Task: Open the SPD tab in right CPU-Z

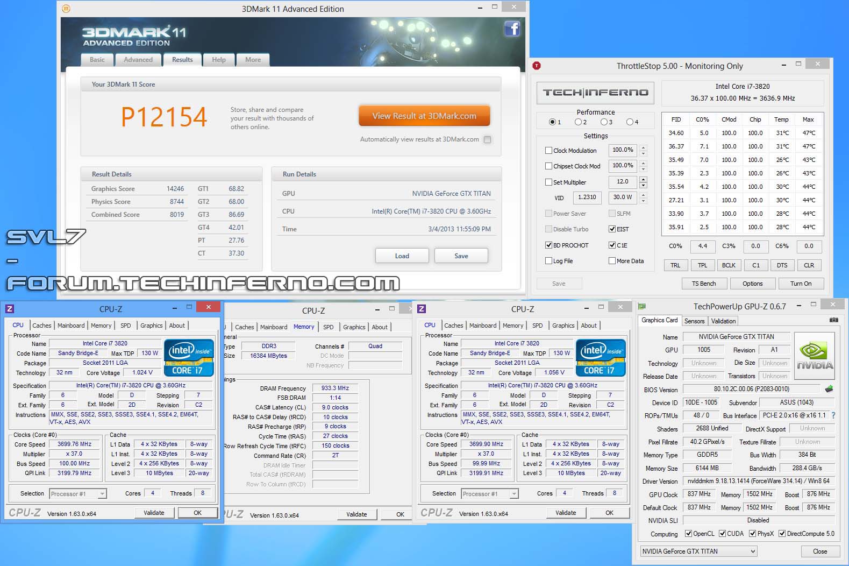Action: click(x=537, y=326)
